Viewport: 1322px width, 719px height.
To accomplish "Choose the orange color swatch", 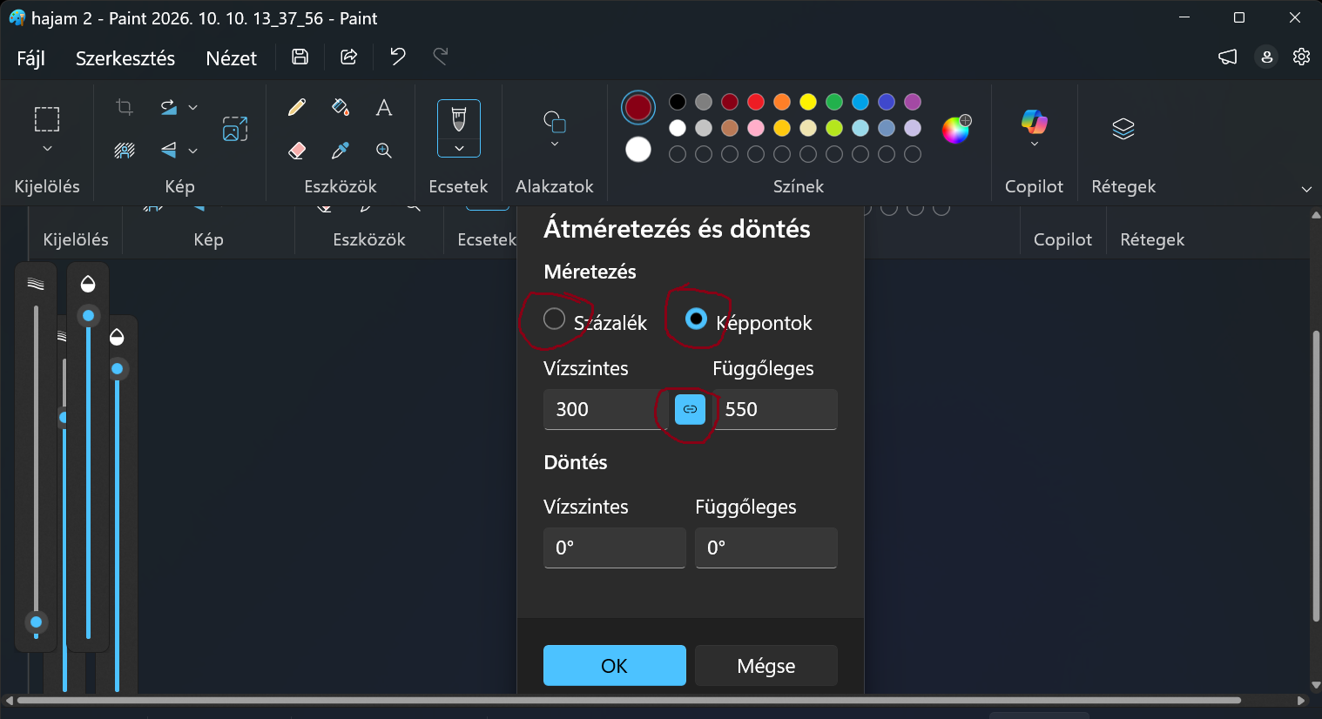I will coord(782,102).
